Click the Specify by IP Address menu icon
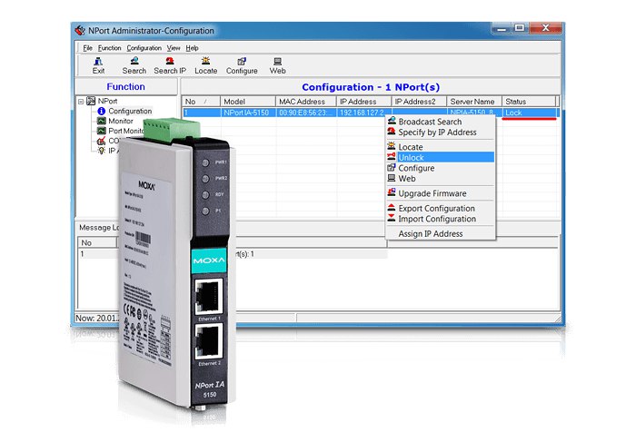This screenshot has height=442, width=636. [x=392, y=132]
